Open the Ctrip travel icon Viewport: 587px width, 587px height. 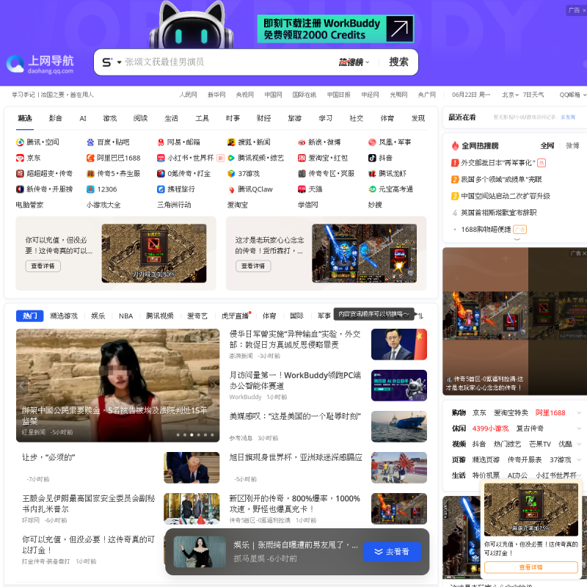click(x=161, y=189)
